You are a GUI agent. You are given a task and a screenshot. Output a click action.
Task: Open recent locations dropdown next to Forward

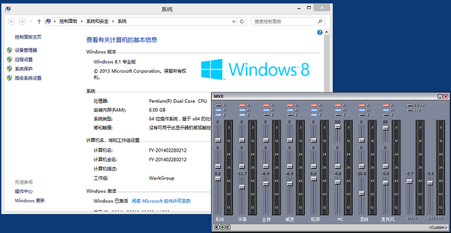31,21
